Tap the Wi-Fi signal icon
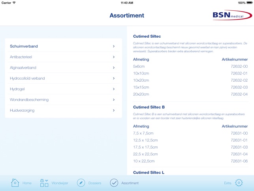Image resolution: width=254 pixels, height=191 pixels. pyautogui.click(x=14, y=3)
